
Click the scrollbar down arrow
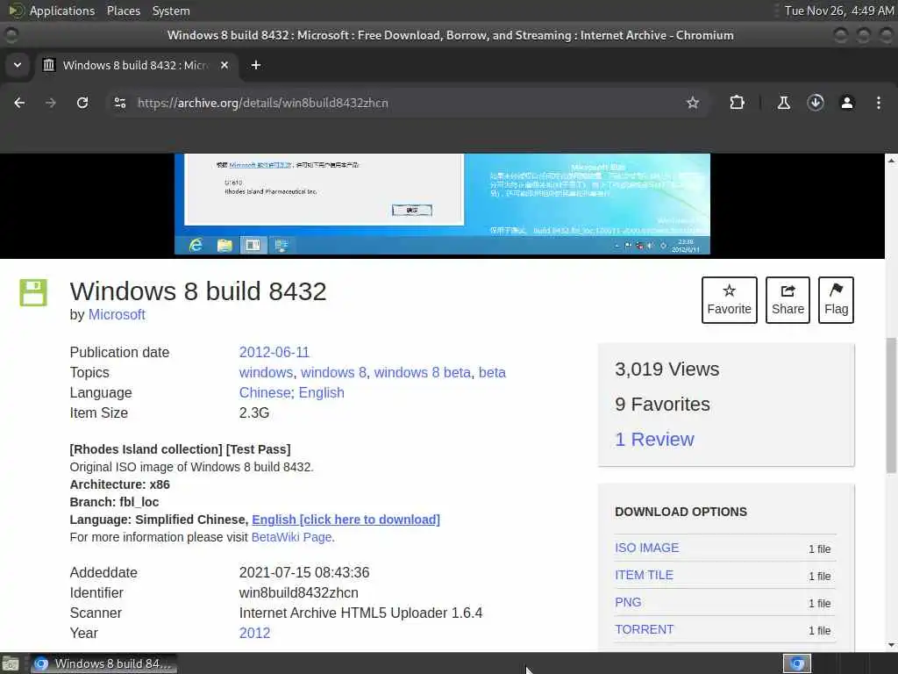pyautogui.click(x=891, y=645)
